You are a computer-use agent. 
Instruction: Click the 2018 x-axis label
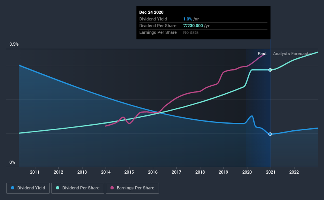[200, 172]
